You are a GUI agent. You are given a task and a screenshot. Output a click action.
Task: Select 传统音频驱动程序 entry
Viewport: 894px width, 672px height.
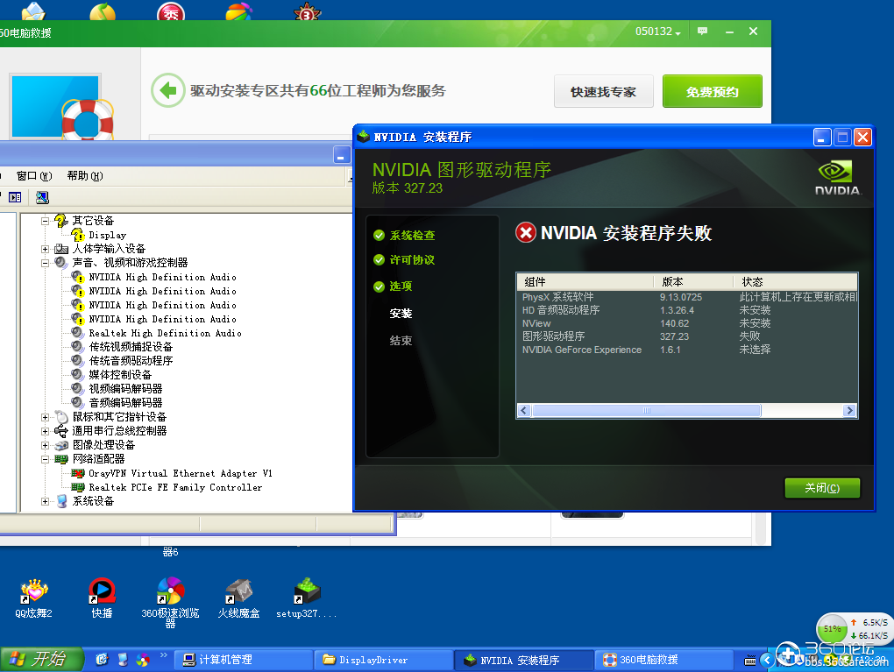[x=131, y=361]
